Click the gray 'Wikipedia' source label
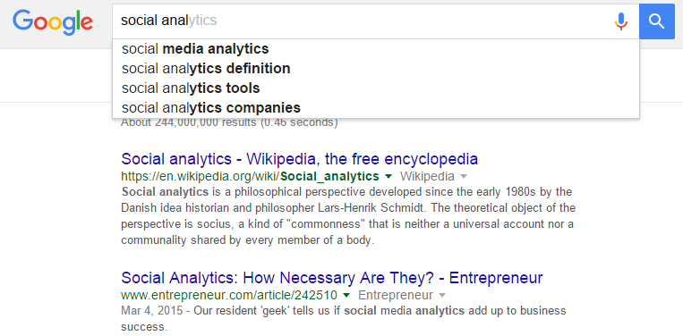 pos(427,176)
